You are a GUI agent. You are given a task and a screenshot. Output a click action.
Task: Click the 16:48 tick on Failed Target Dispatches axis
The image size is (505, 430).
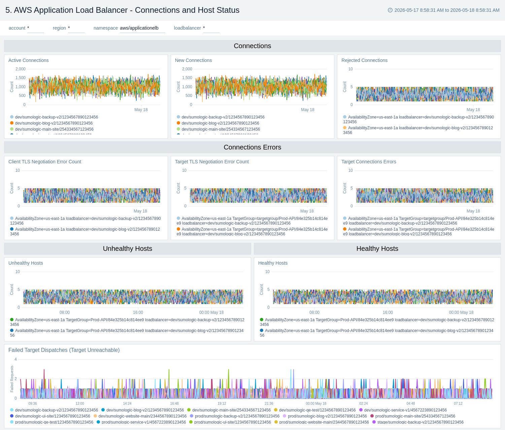point(174,403)
